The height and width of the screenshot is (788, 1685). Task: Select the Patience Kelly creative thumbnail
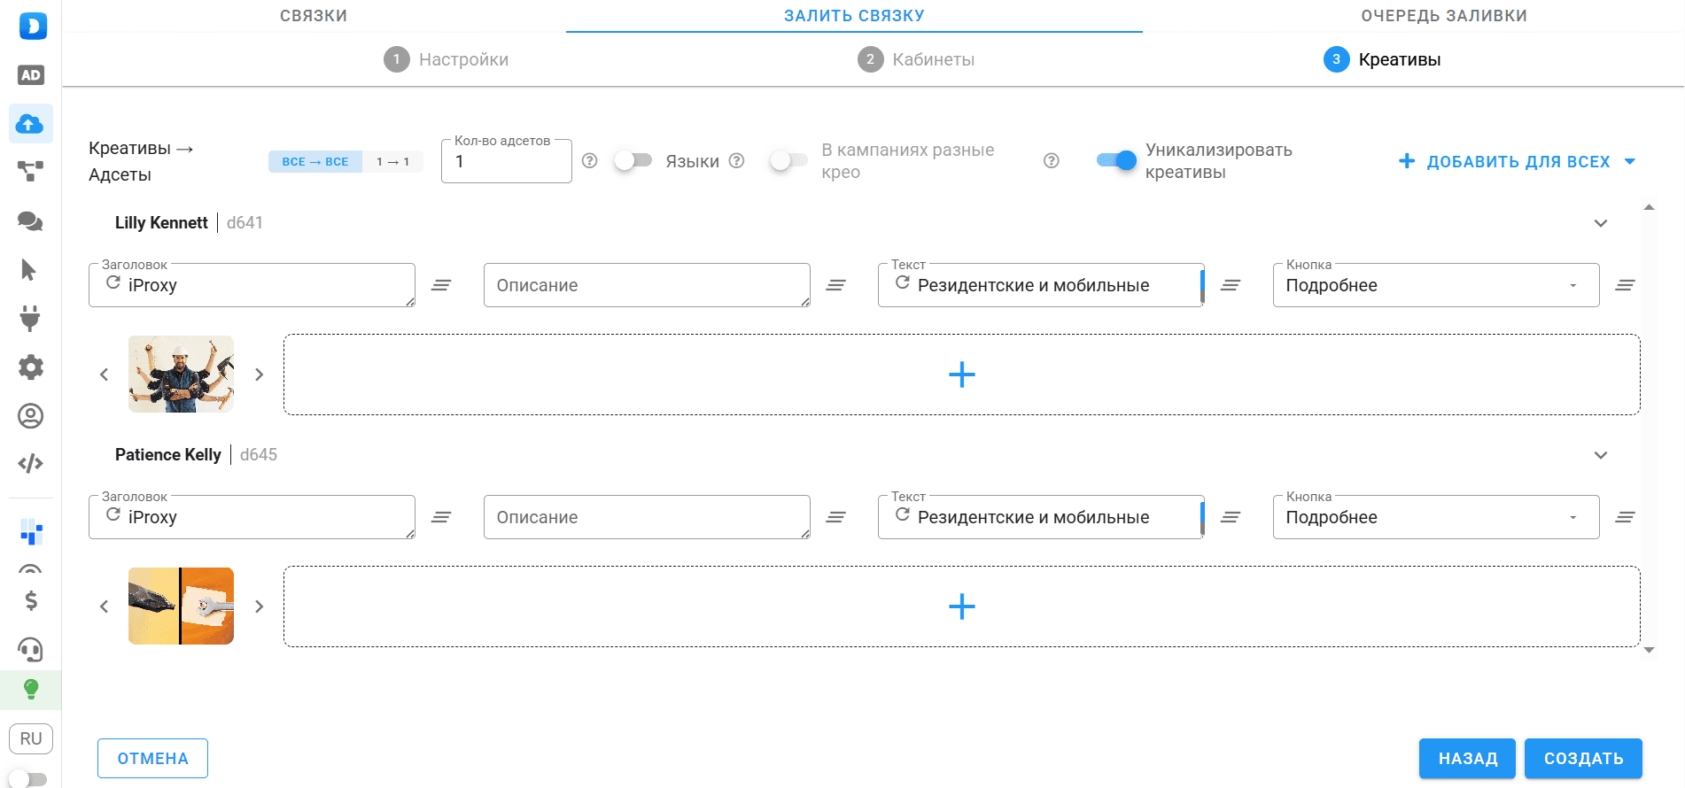[181, 606]
